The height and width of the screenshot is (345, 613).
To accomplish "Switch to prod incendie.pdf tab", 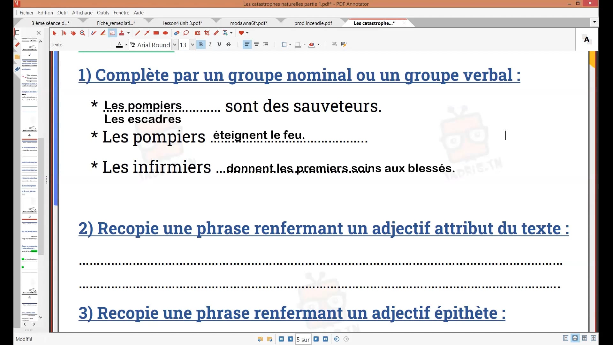I will [313, 23].
